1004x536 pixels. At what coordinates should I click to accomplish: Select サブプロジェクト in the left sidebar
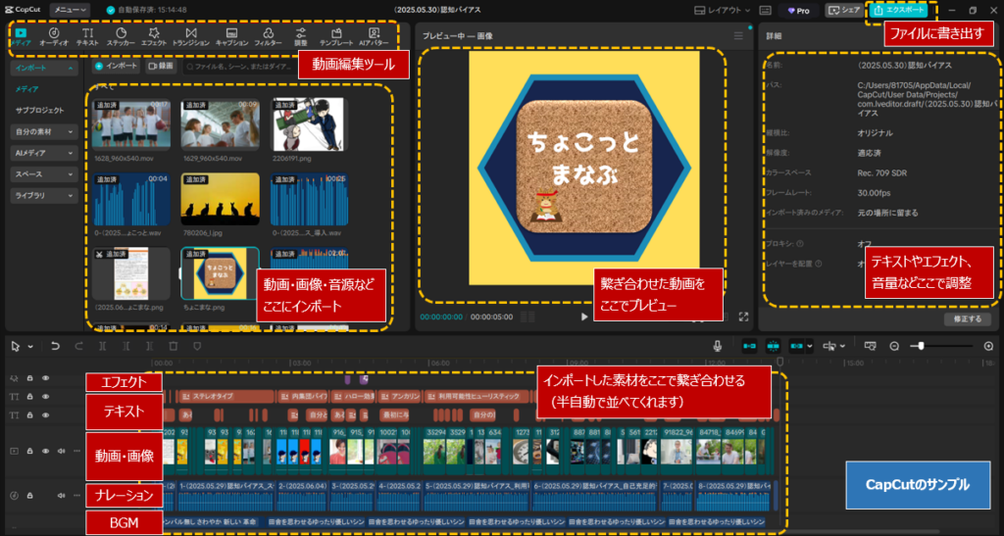point(40,110)
